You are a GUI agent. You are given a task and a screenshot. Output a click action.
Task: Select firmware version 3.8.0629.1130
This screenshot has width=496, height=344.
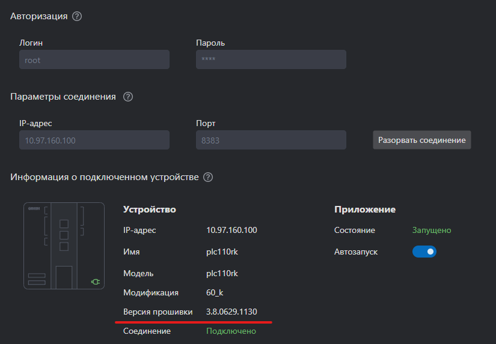[231, 312]
